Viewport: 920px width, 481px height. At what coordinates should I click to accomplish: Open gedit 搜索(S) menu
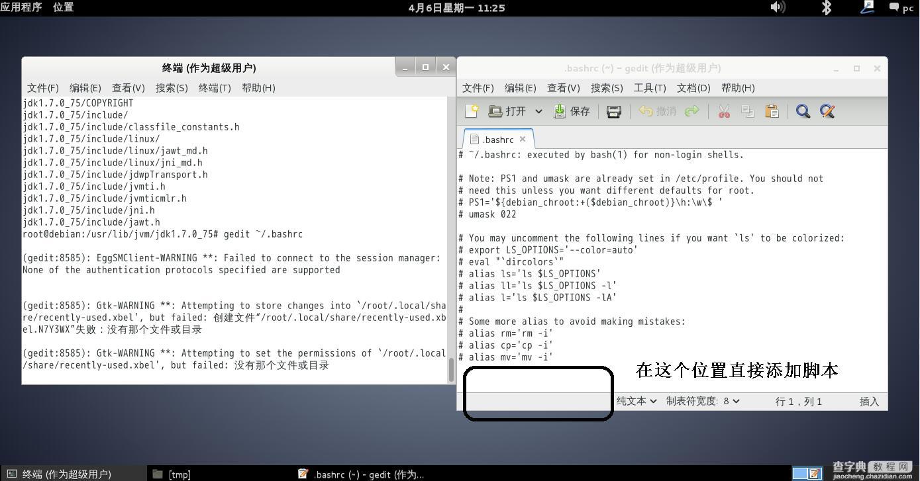(x=607, y=88)
